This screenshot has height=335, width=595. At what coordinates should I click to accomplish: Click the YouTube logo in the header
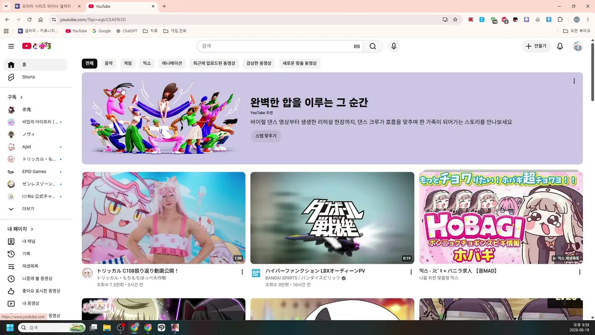(37, 46)
